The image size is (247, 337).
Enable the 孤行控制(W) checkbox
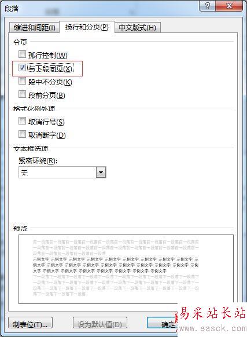click(22, 54)
